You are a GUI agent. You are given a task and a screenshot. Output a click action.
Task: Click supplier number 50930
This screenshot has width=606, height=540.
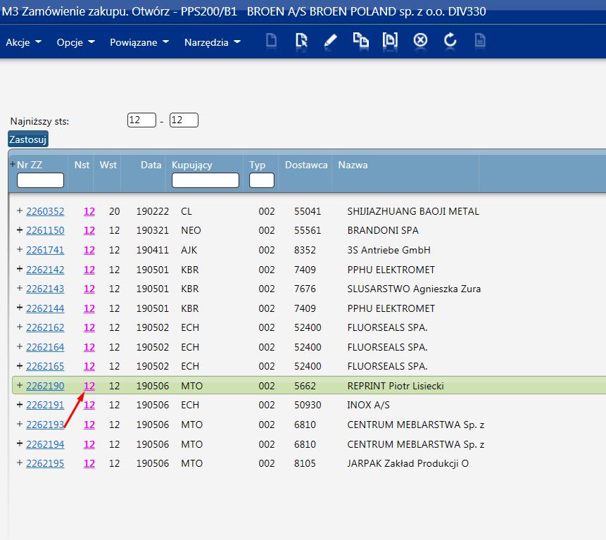[x=308, y=405]
